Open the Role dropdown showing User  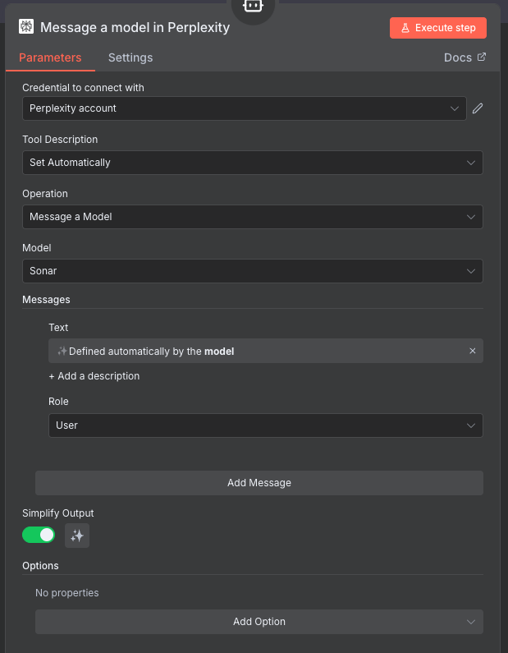pos(266,425)
